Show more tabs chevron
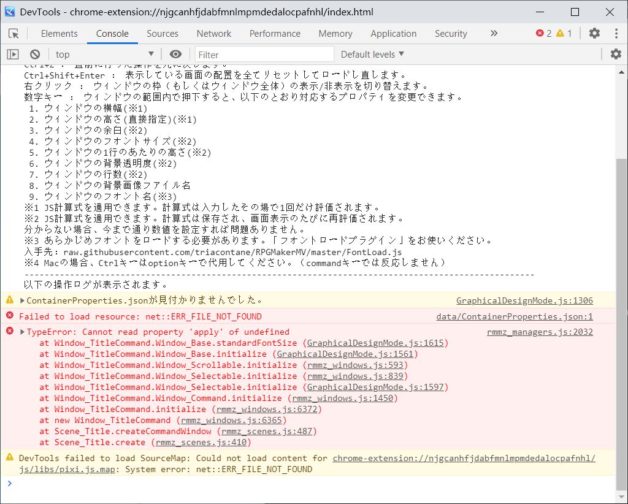This screenshot has height=504, width=628. 494,33
